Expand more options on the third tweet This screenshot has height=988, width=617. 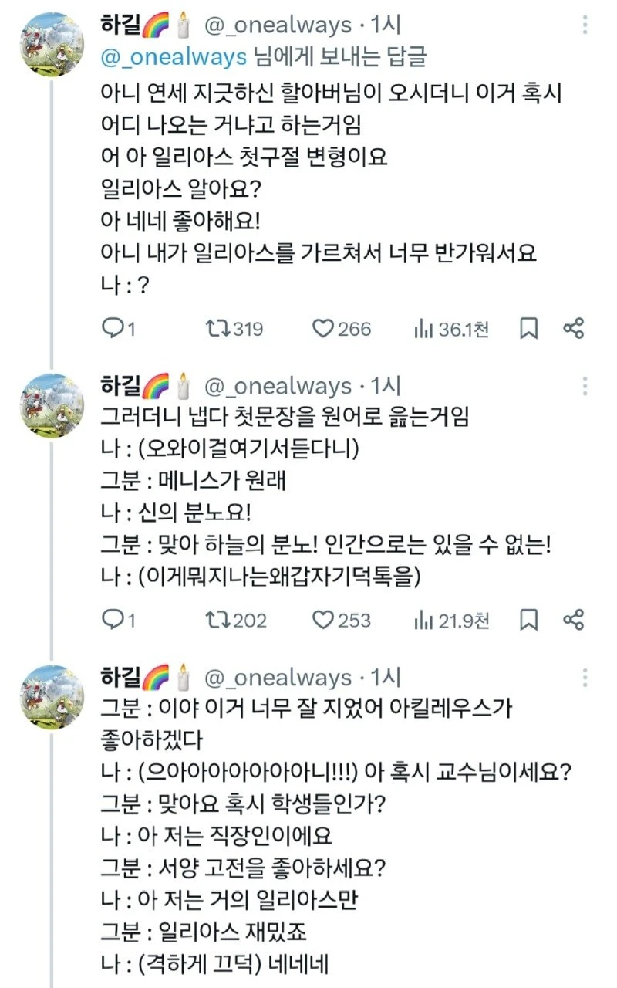point(585,678)
